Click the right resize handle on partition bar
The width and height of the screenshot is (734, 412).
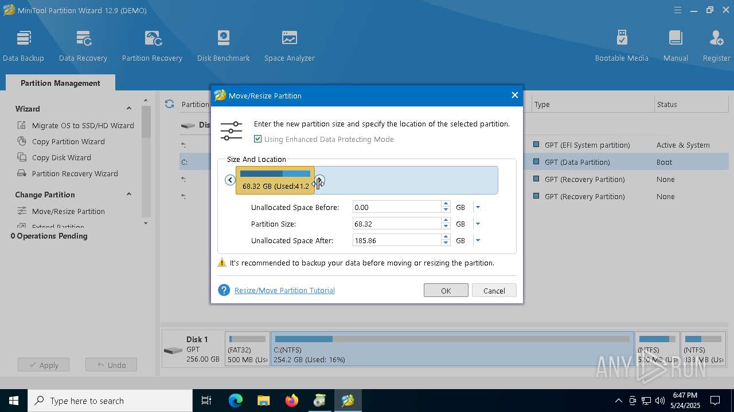coord(319,180)
